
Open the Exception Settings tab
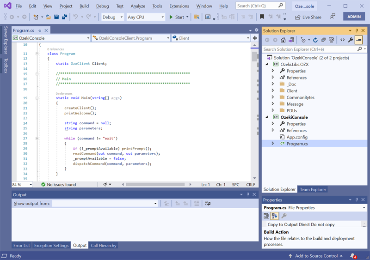coord(51,245)
